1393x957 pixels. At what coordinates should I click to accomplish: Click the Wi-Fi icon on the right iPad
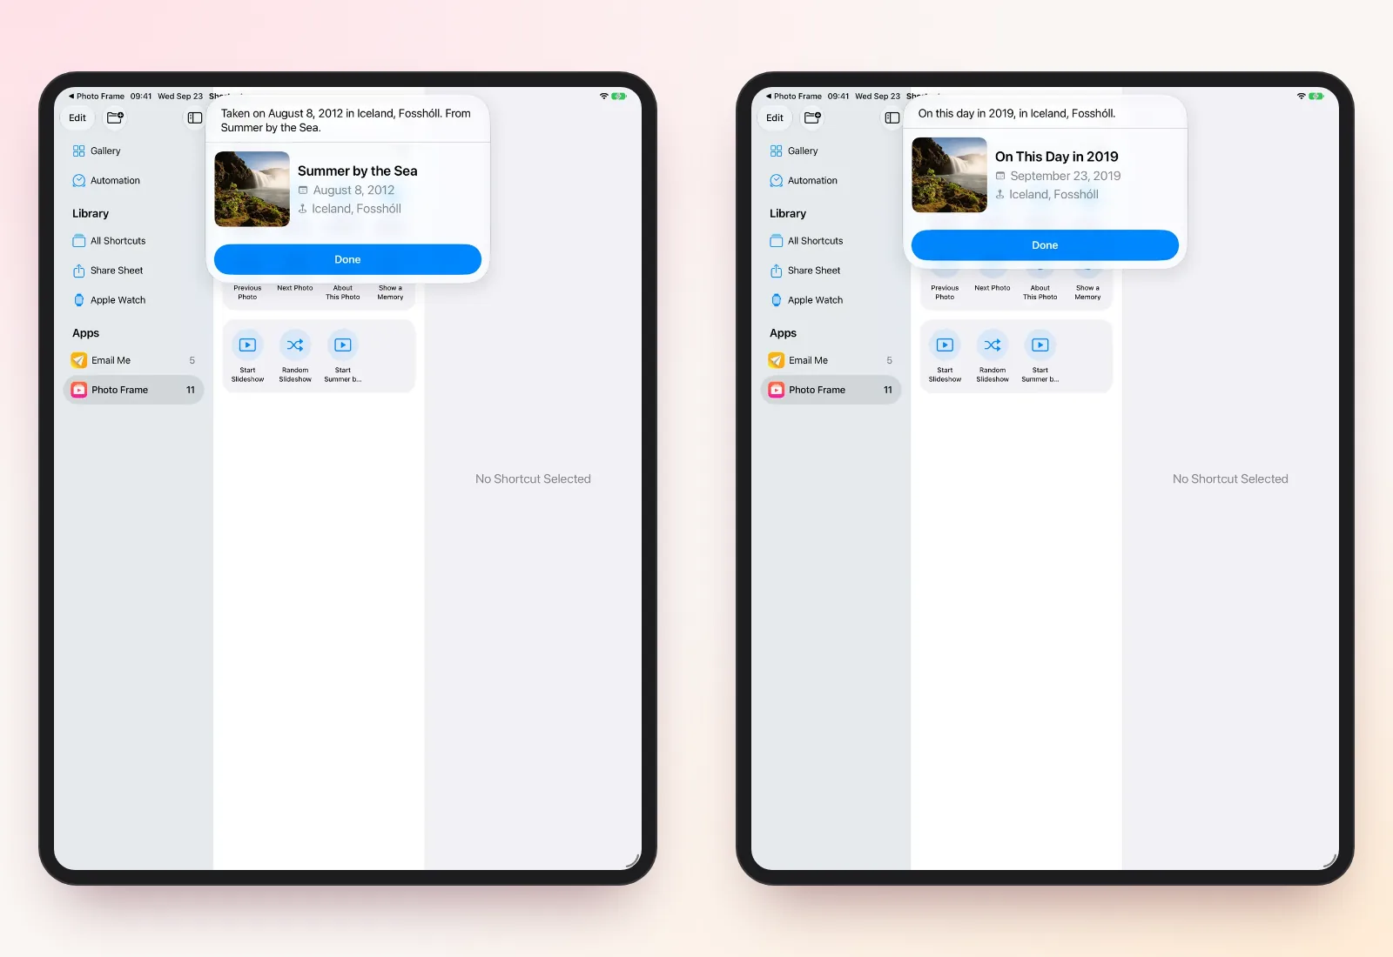coord(1302,97)
